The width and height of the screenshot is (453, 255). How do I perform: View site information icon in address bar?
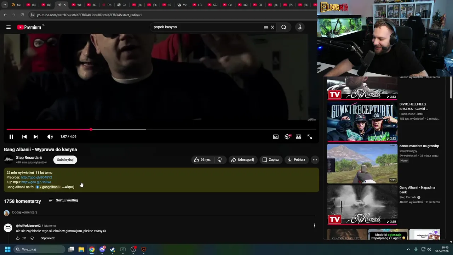[x=32, y=15]
